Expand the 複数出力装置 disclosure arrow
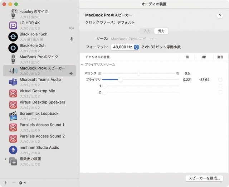The image size is (229, 187). [6, 159]
